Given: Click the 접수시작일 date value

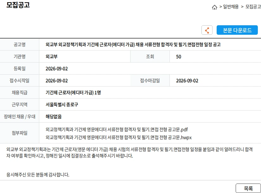Looking at the screenshot, I should 57,81.
